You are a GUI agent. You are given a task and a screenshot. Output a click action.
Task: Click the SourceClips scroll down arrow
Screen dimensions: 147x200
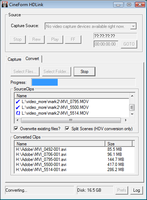tap(132, 114)
